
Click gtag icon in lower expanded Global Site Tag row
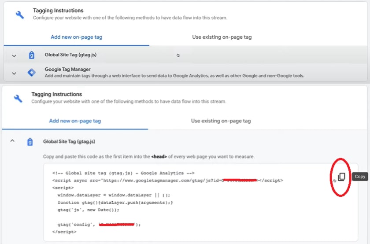30,142
